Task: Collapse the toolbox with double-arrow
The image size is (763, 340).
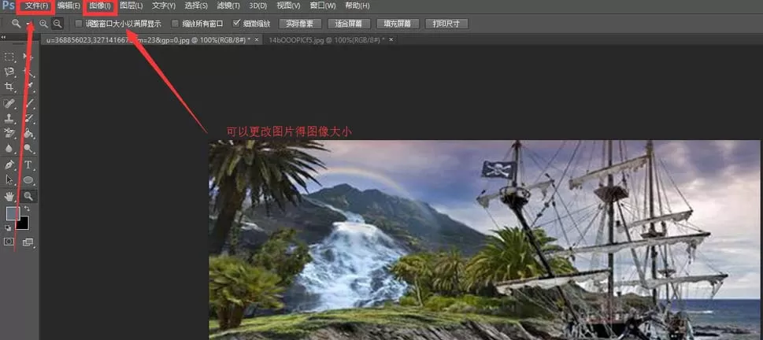Action: coord(3,37)
